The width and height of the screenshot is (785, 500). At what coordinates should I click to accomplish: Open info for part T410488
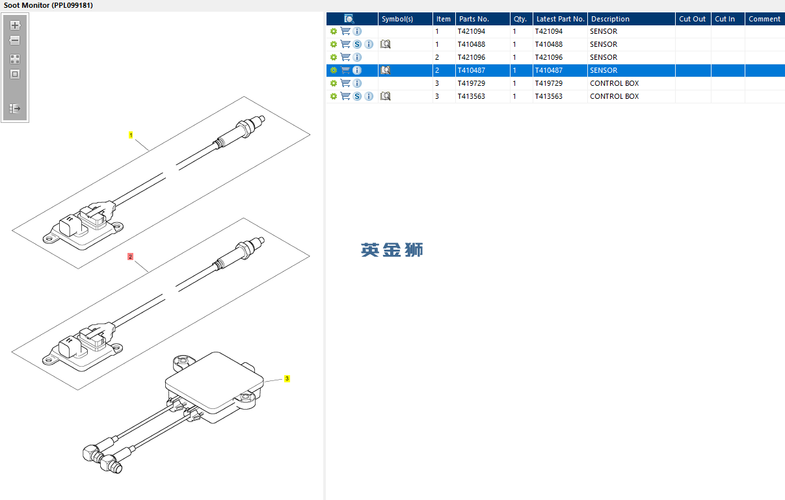pos(369,44)
